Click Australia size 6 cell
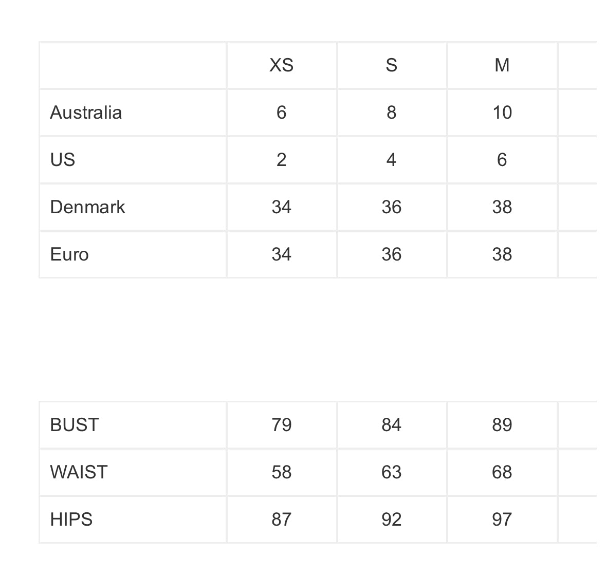Image resolution: width=606 pixels, height=575 pixels. [x=281, y=113]
